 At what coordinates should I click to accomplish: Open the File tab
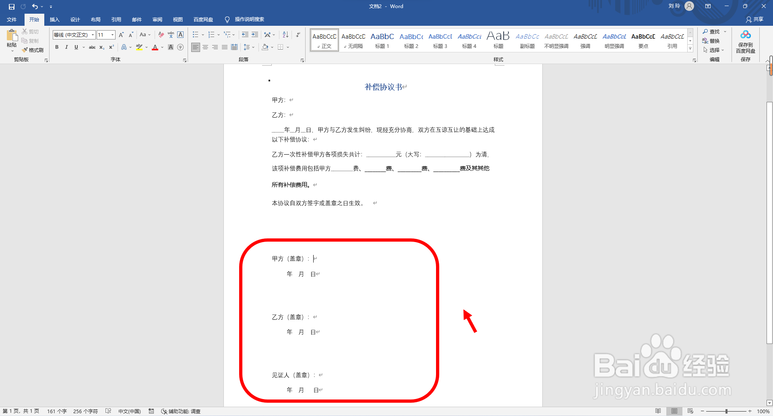coord(12,19)
